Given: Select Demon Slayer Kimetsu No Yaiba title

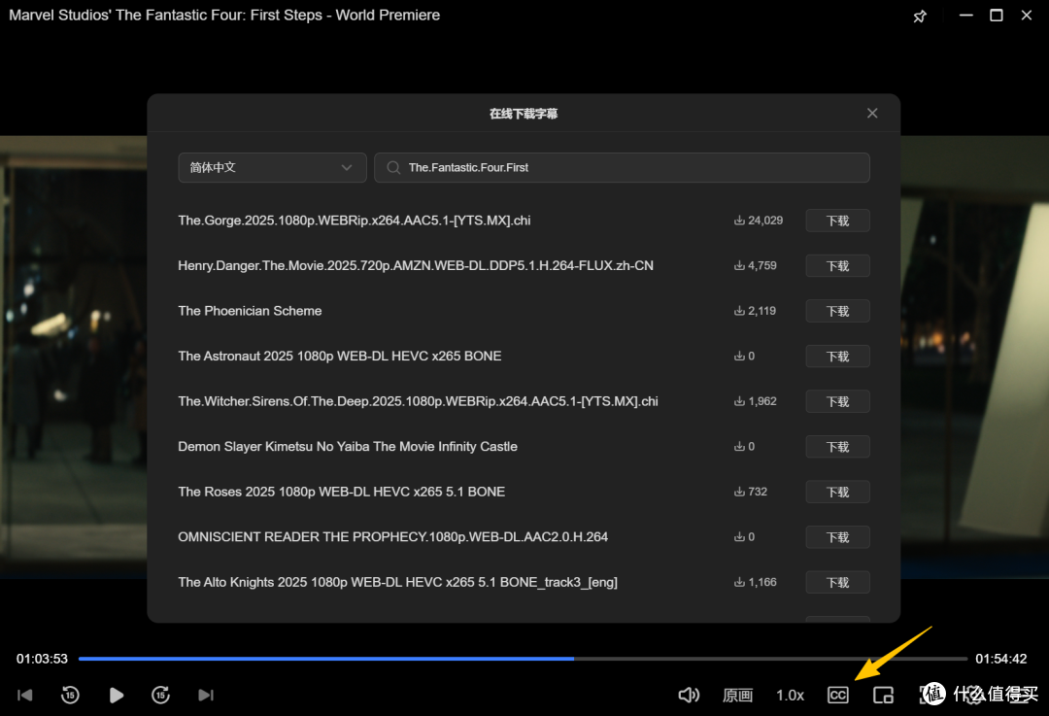Looking at the screenshot, I should click(347, 446).
